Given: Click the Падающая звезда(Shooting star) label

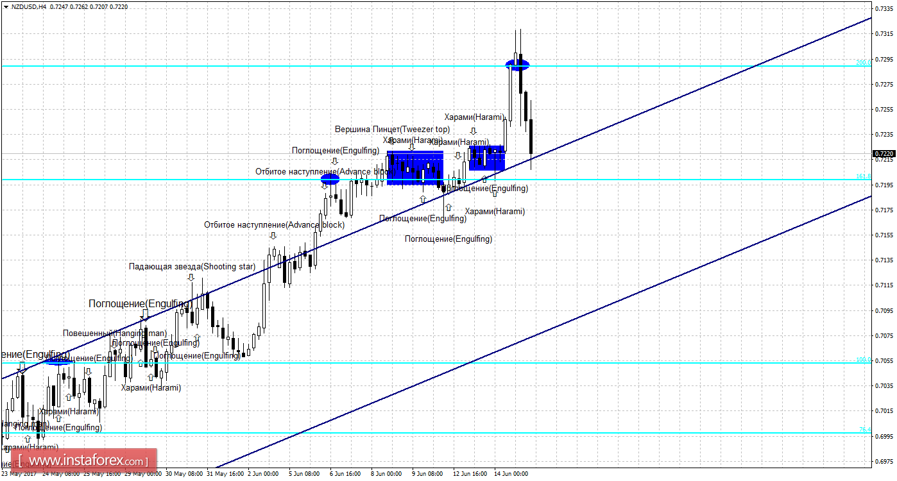Looking at the screenshot, I should tap(192, 266).
